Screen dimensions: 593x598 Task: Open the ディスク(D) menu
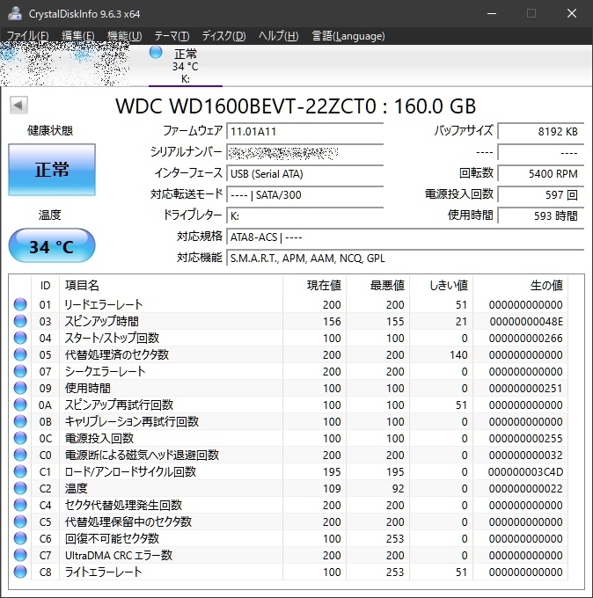coord(223,36)
